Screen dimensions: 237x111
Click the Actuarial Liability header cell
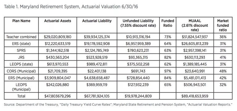pos(97,21)
